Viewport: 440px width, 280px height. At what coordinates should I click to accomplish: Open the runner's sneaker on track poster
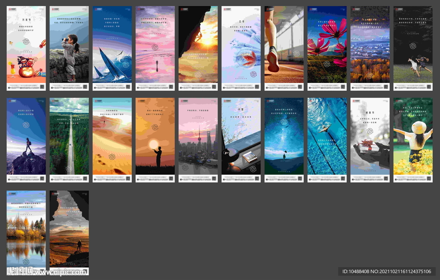(x=284, y=48)
